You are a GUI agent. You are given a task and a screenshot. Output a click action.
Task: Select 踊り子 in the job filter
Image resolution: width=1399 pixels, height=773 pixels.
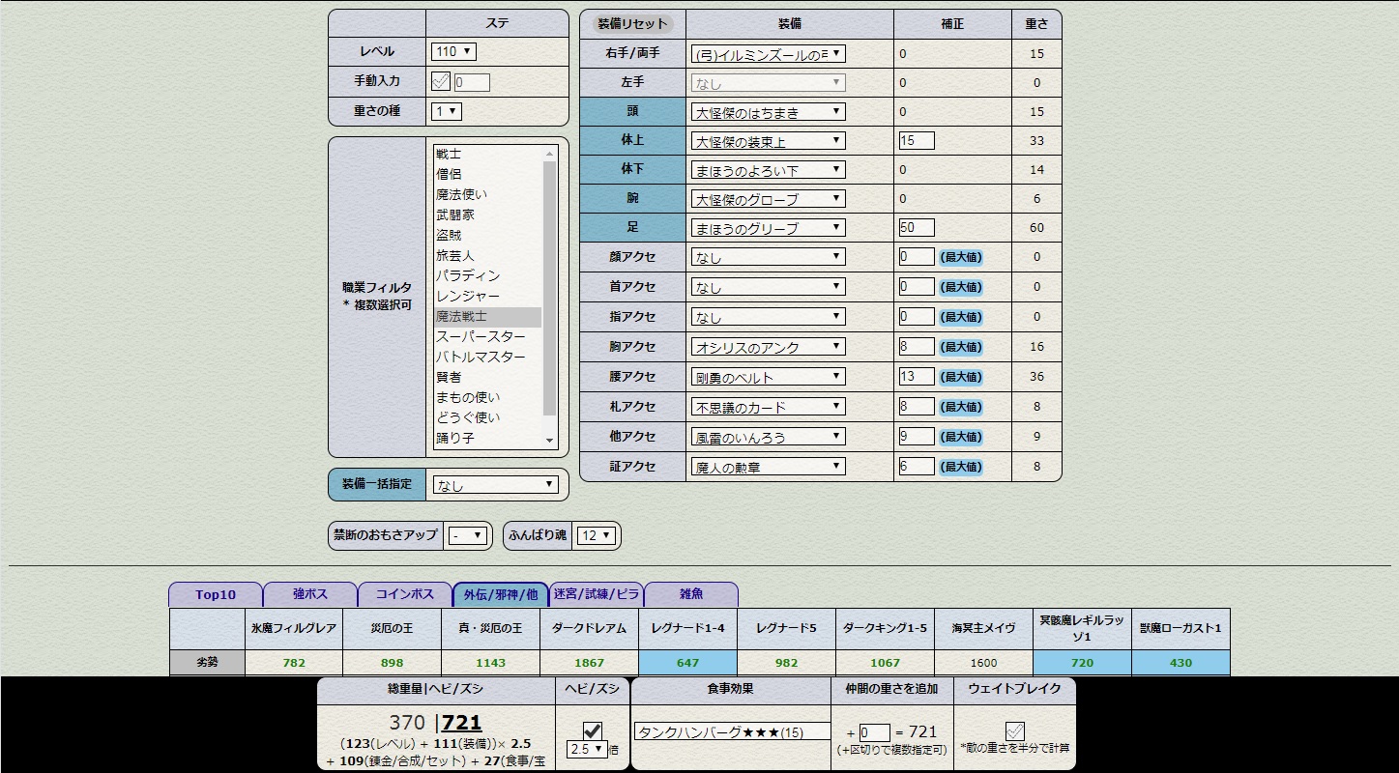coord(487,438)
